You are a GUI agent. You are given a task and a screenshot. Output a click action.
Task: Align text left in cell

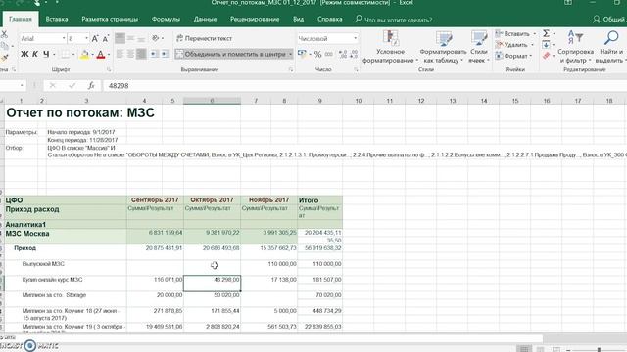(x=120, y=54)
